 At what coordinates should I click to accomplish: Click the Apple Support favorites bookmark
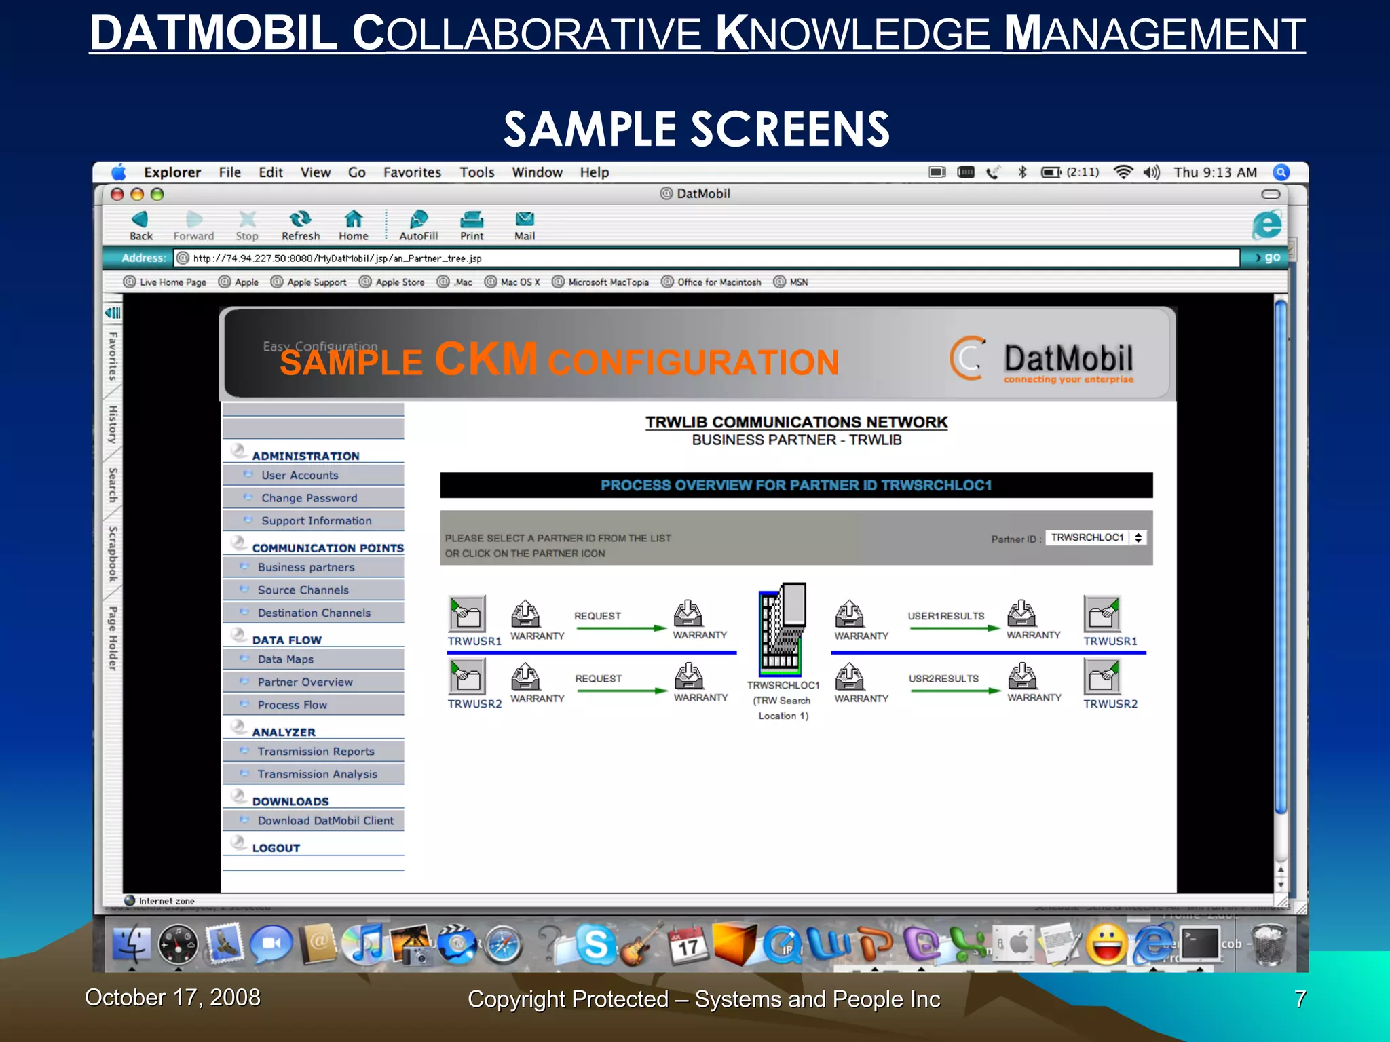click(309, 282)
